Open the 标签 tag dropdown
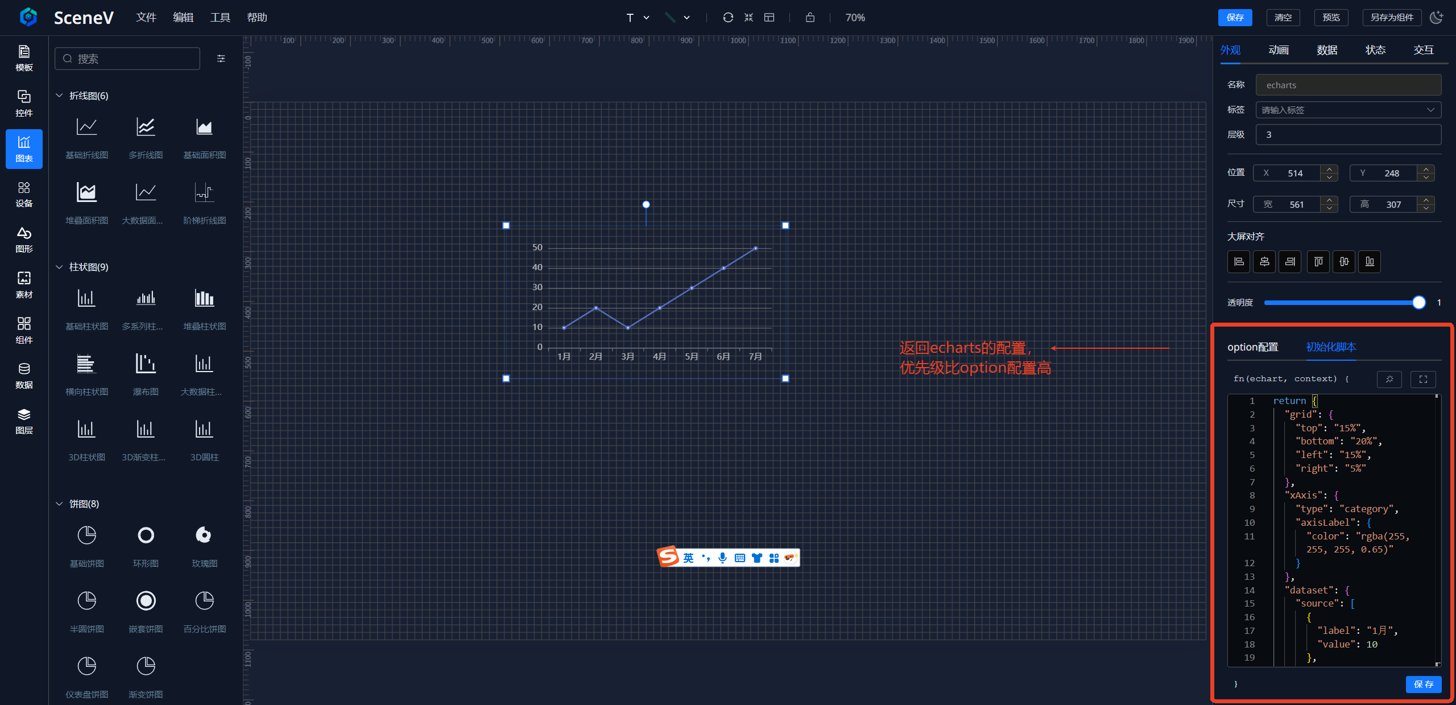 [1348, 110]
